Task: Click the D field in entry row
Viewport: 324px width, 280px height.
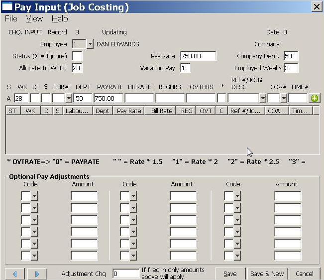Action: [34, 98]
